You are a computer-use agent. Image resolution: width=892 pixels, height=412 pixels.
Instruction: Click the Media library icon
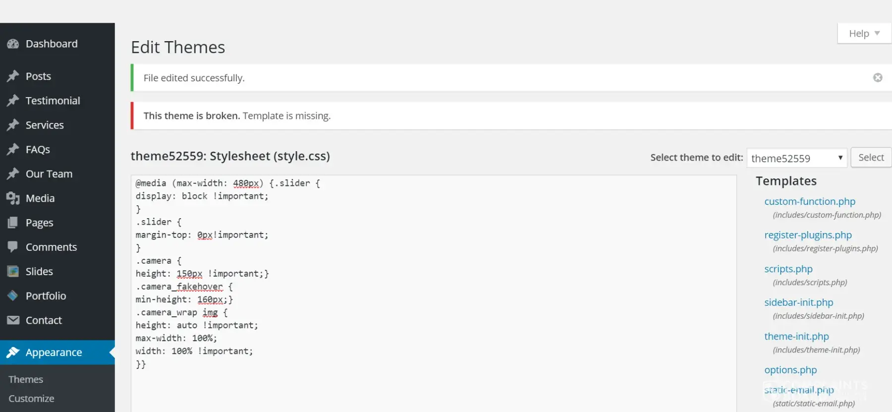click(x=13, y=198)
